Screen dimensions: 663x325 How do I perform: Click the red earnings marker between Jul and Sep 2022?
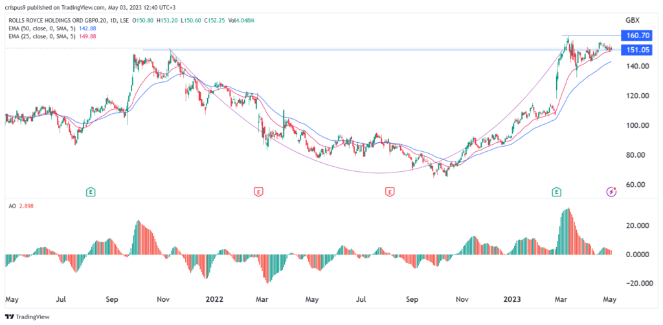(389, 192)
